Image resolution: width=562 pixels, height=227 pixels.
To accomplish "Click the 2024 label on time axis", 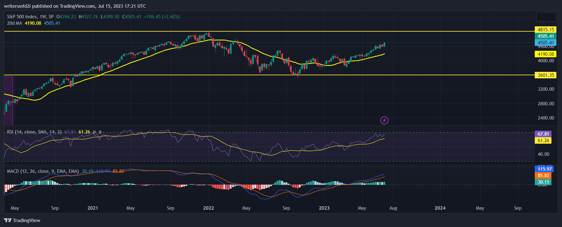I will pos(440,208).
